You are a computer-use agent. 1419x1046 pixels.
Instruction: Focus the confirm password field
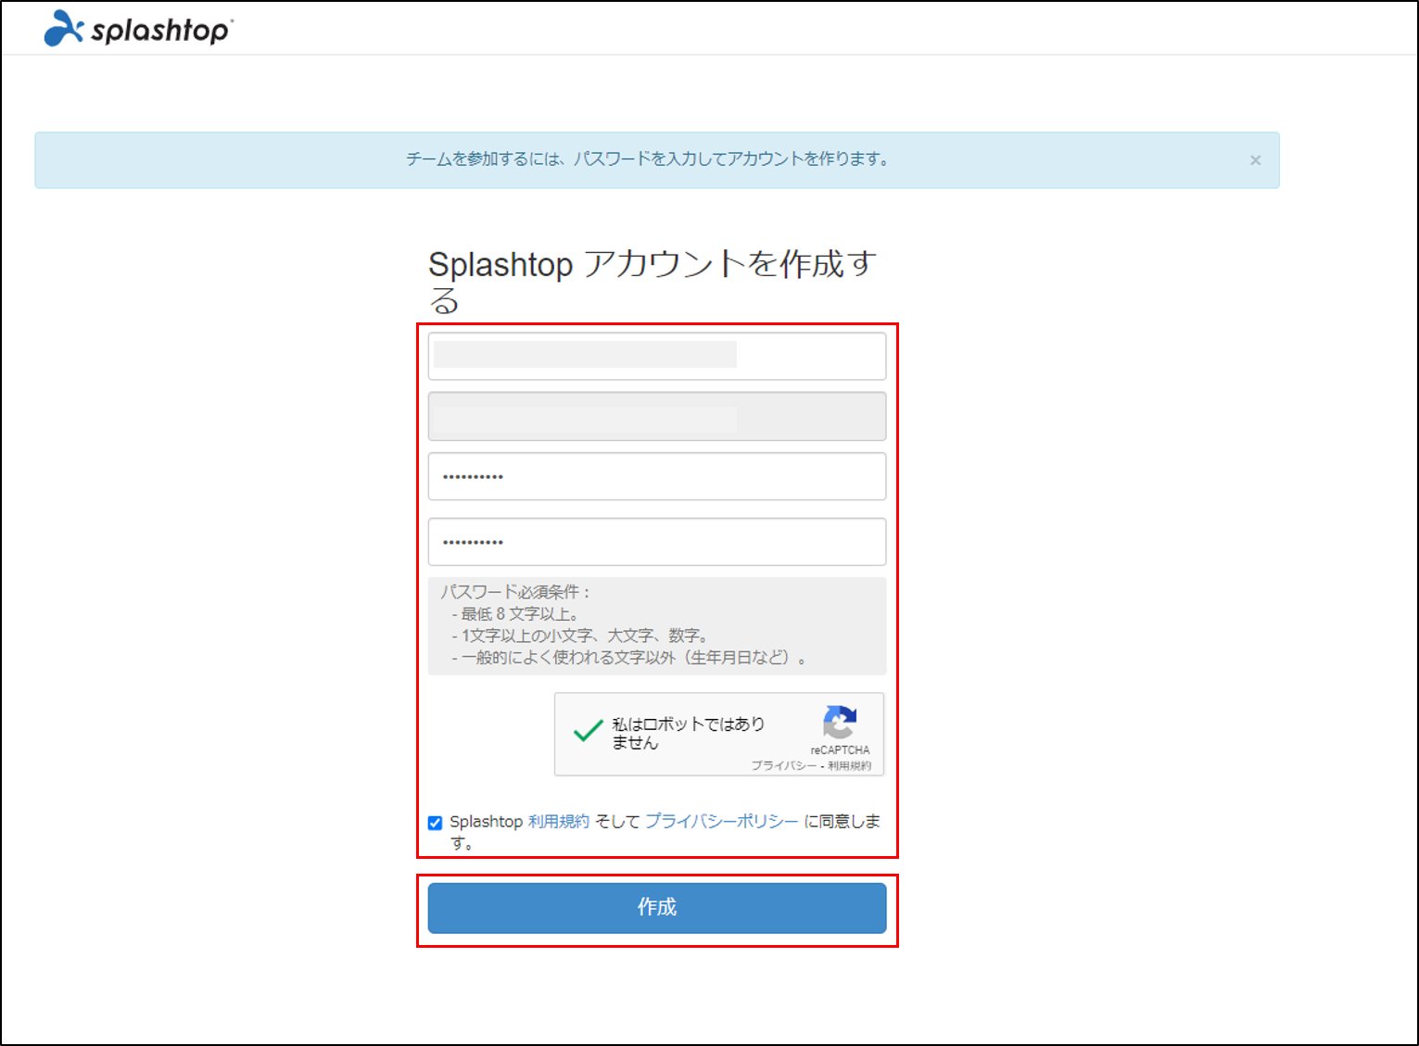(x=657, y=541)
